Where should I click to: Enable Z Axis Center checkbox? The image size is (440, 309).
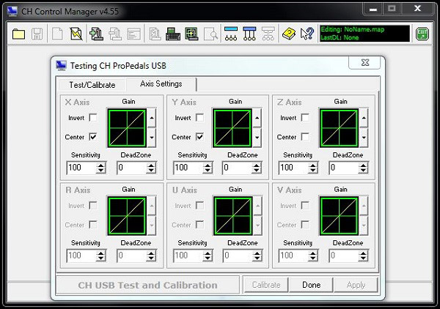pyautogui.click(x=305, y=137)
